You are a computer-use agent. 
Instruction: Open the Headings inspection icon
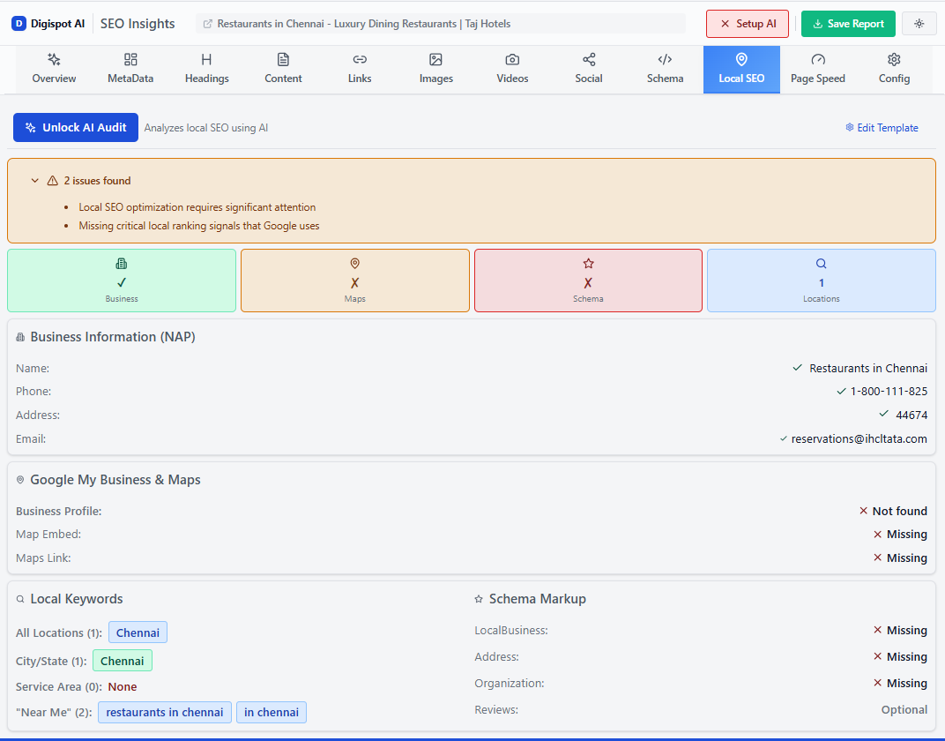tap(206, 68)
